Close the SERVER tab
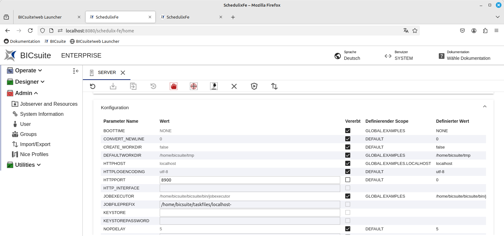 [x=123, y=73]
